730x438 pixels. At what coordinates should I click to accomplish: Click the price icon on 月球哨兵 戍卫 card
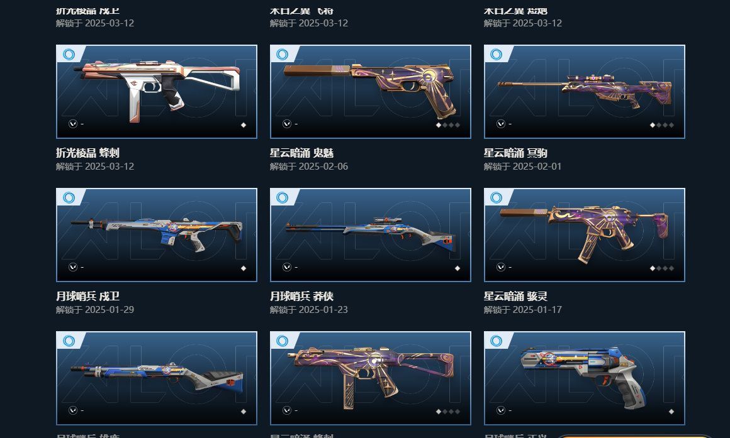pos(72,267)
